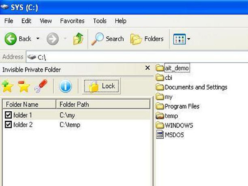Sort by the Folder Path column header
The height and width of the screenshot is (186, 248).
click(x=103, y=104)
